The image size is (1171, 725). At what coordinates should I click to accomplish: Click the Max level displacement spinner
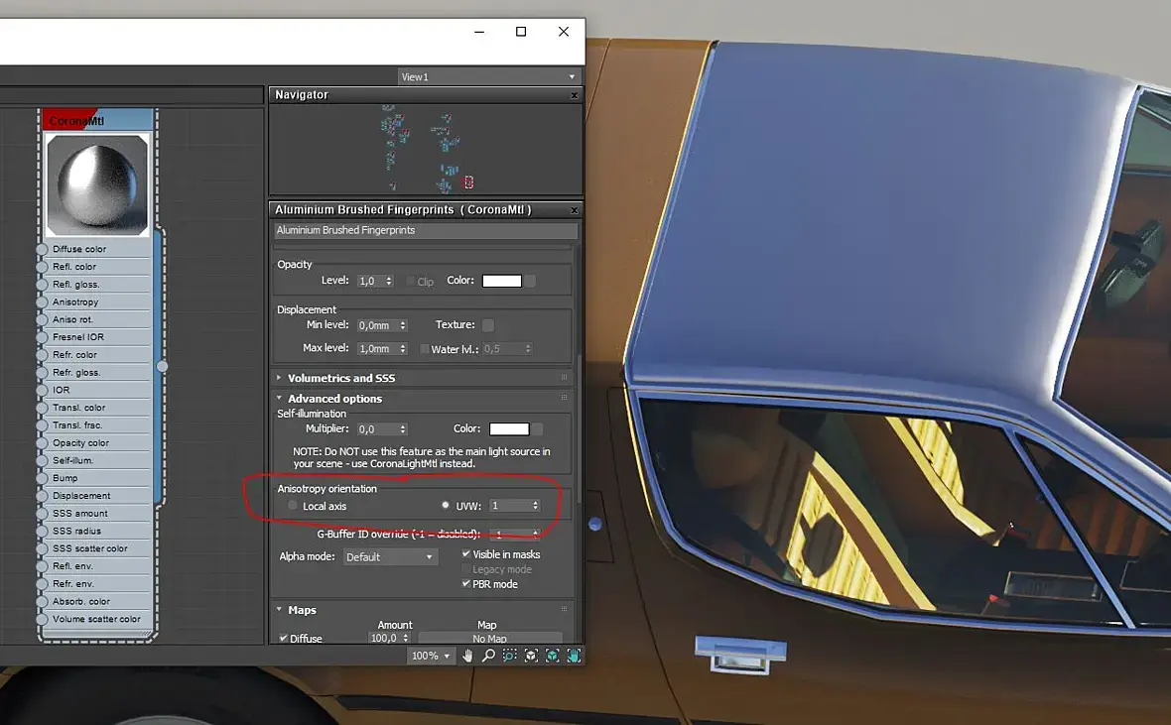click(x=403, y=349)
